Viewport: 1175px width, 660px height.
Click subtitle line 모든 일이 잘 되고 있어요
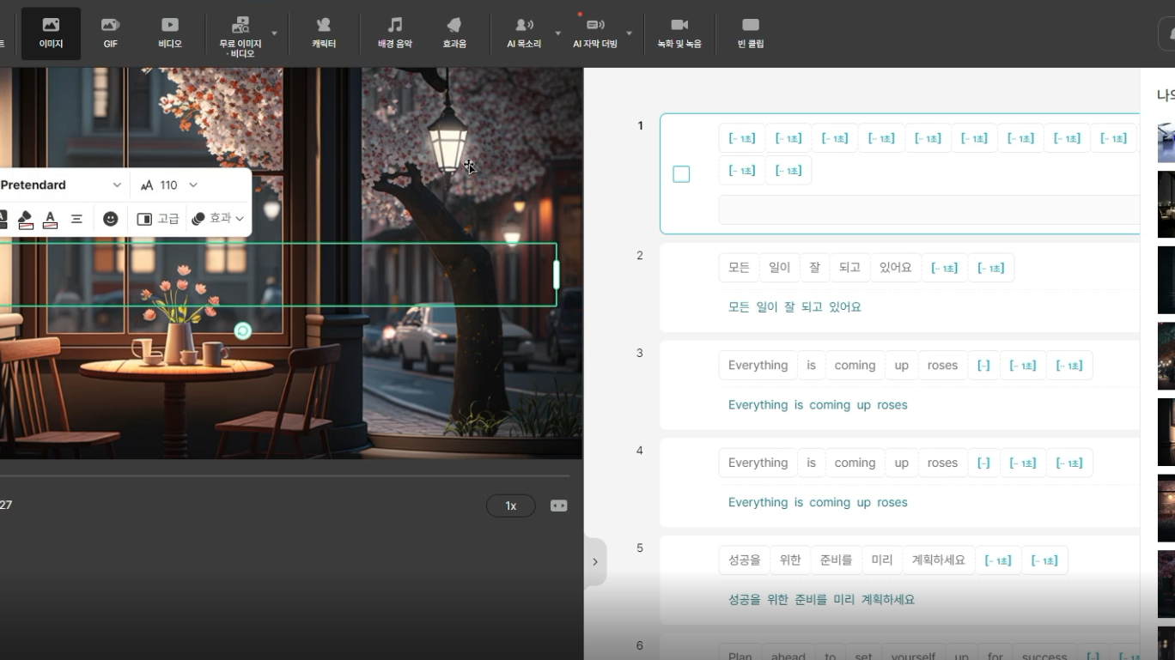[794, 307]
